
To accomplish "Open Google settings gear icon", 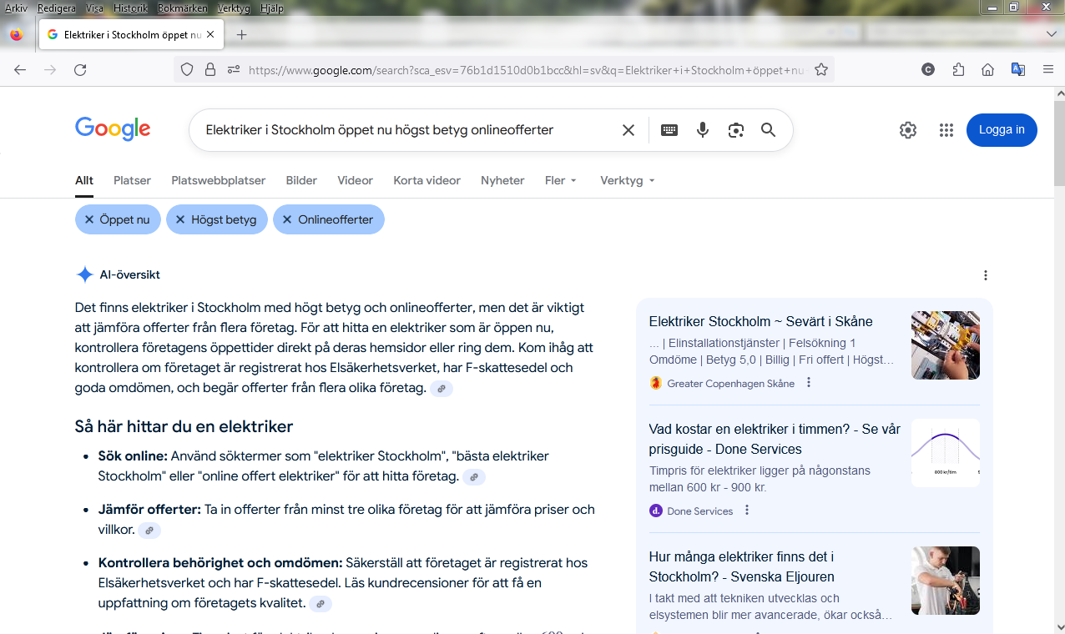I will click(x=908, y=130).
